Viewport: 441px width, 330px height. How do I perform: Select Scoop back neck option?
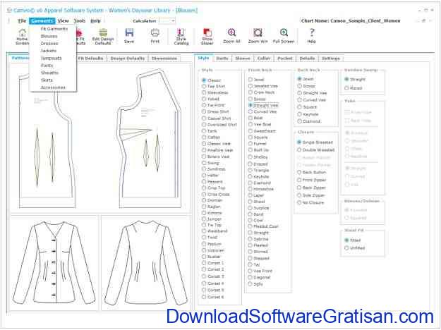point(306,86)
